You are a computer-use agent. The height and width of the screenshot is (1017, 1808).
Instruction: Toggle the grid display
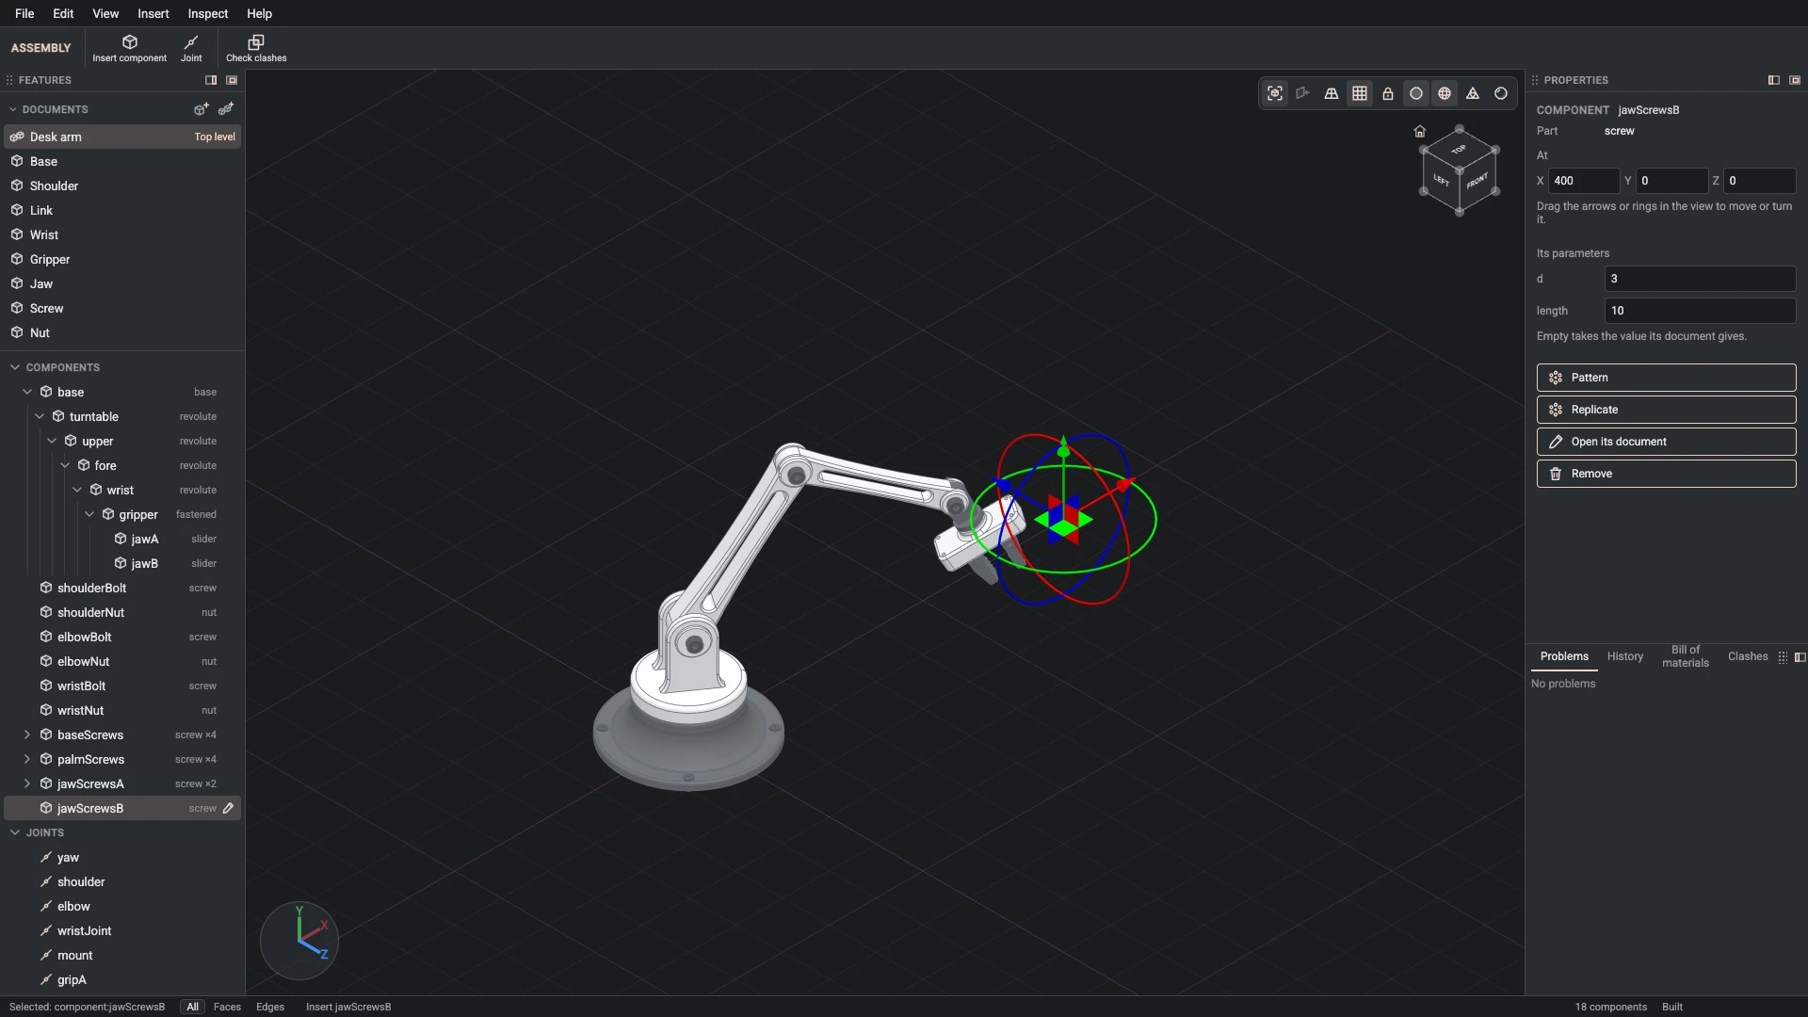[x=1360, y=93]
